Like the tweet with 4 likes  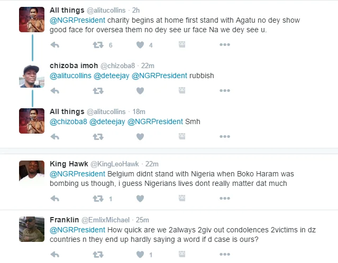pos(140,45)
